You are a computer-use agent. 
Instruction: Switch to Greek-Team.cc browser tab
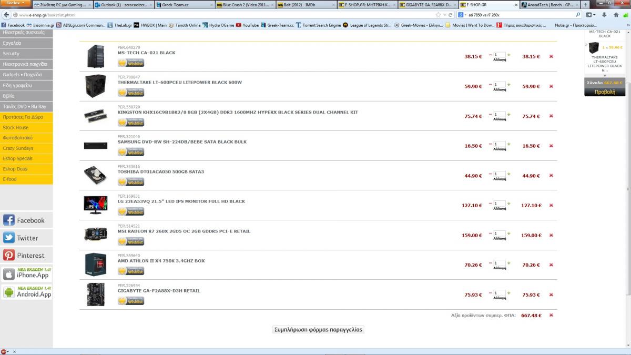(184, 5)
